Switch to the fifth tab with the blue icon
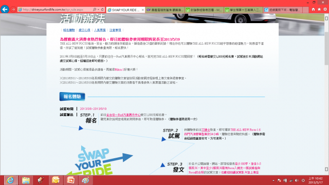This screenshot has height=185, width=329. pos(283,10)
